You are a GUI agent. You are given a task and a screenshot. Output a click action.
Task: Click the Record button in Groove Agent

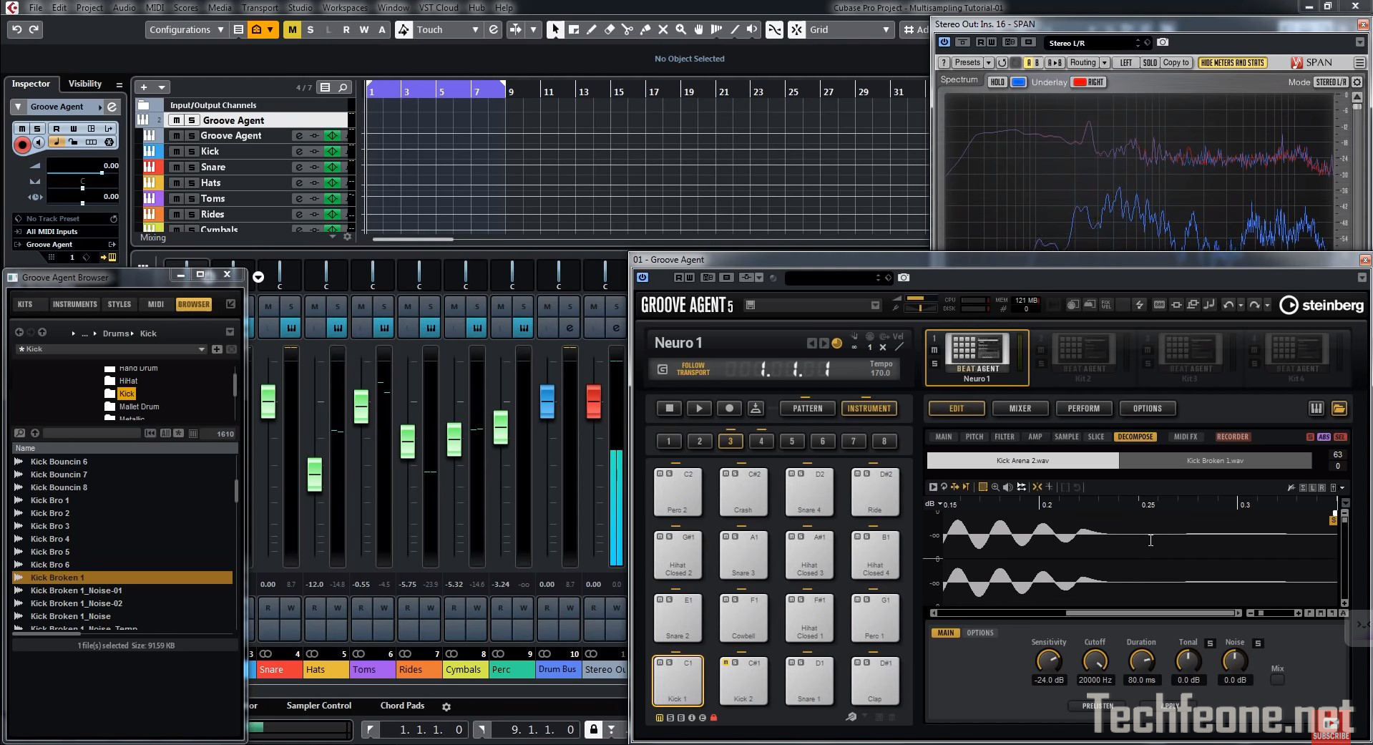(x=729, y=408)
